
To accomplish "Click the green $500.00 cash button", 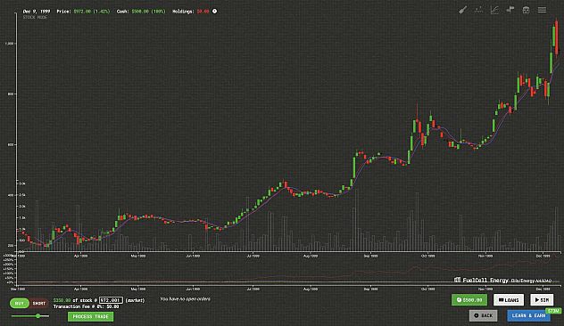I will [469, 300].
